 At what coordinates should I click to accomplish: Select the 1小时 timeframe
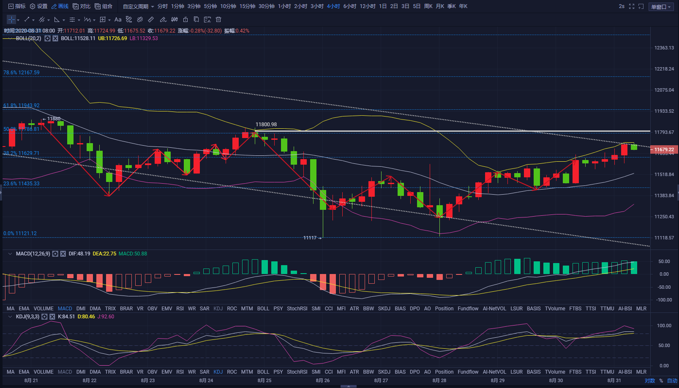(284, 6)
